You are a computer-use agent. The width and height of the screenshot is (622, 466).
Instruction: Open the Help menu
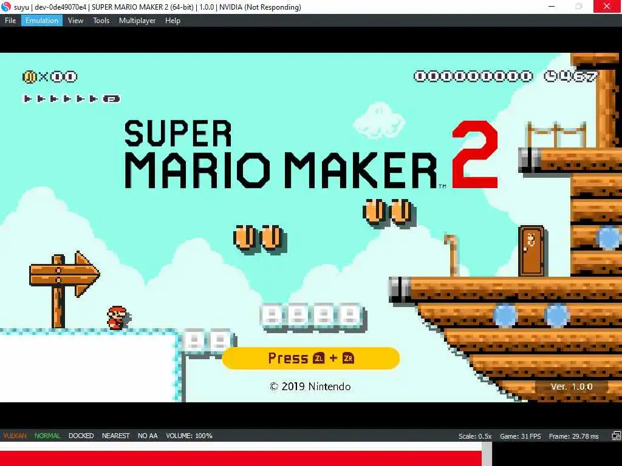point(173,21)
